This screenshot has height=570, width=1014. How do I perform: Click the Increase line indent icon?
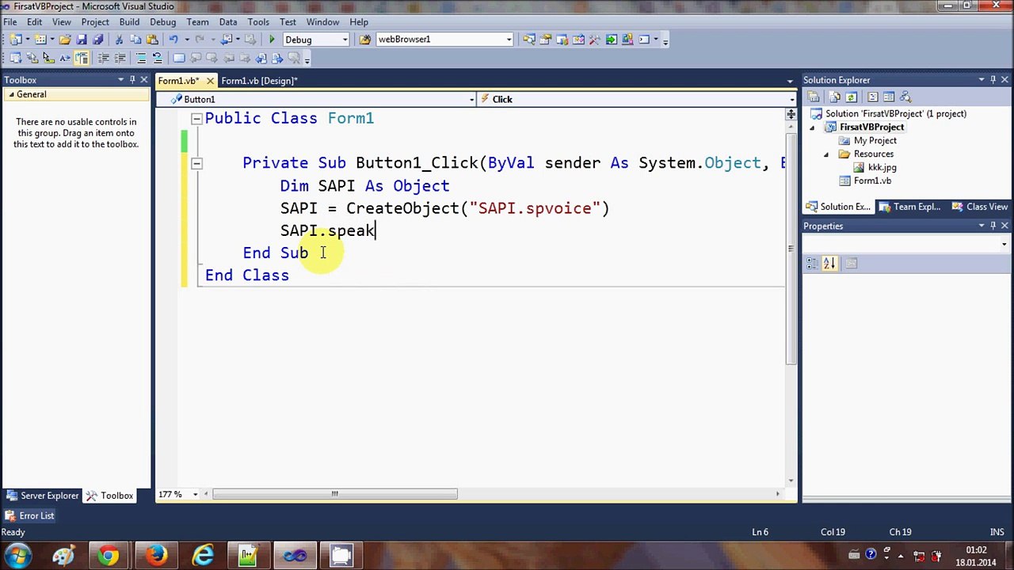120,58
